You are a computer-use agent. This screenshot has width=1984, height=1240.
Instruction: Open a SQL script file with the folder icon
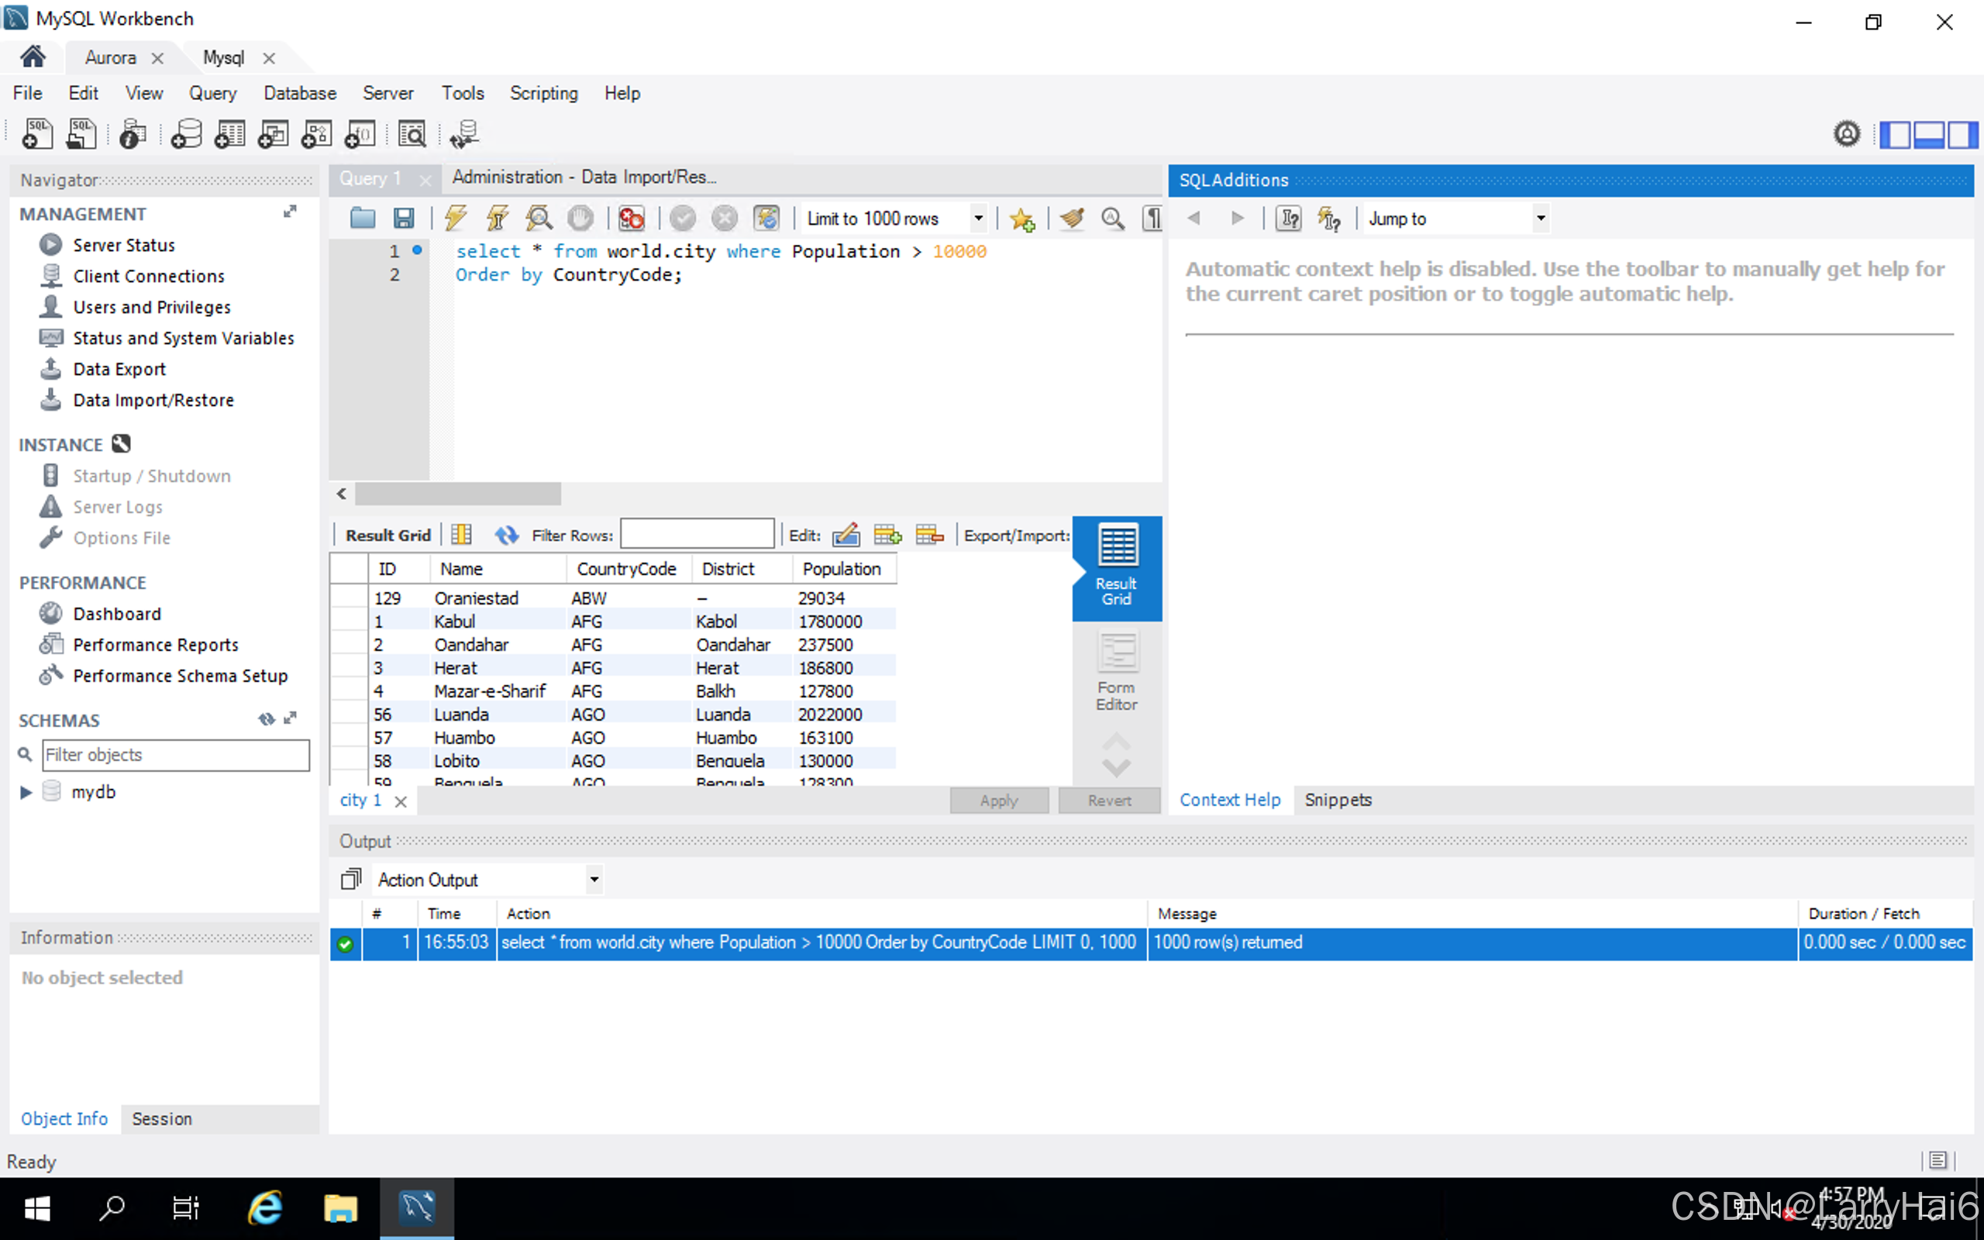coord(363,218)
